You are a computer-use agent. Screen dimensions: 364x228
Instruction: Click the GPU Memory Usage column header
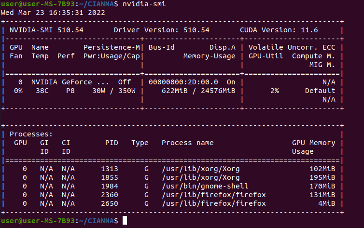coord(313,147)
